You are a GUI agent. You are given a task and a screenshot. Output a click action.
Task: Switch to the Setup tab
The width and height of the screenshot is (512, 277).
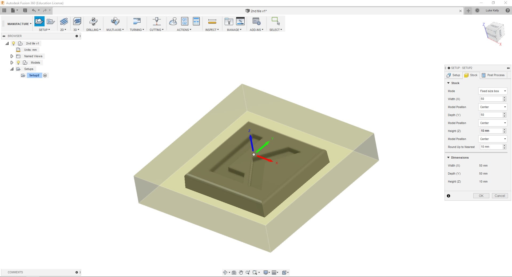coord(454,75)
